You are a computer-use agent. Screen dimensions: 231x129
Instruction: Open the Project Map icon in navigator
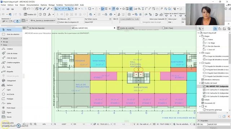[x=215, y=29]
